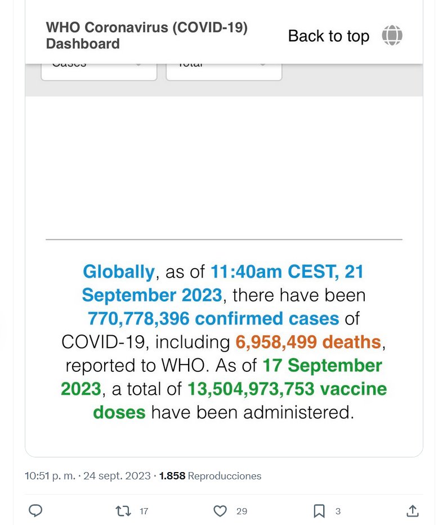Click the 1.858 Reproducciones view count
The image size is (447, 525).
pos(211,476)
